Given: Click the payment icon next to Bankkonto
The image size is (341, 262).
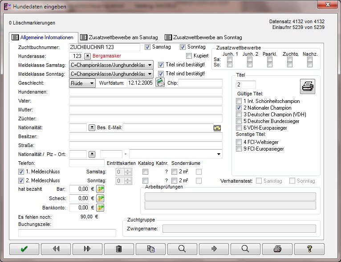Looking at the screenshot, I should tap(100, 208).
